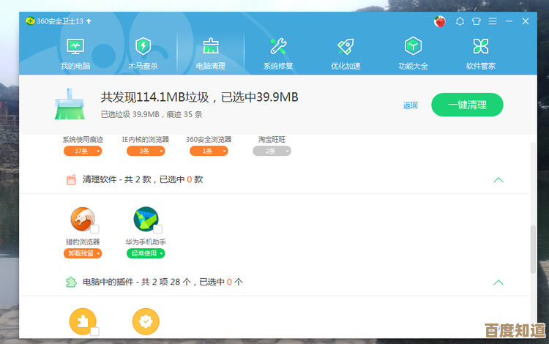Select the 系统修复 wrench icon
The height and width of the screenshot is (344, 549).
(x=278, y=47)
